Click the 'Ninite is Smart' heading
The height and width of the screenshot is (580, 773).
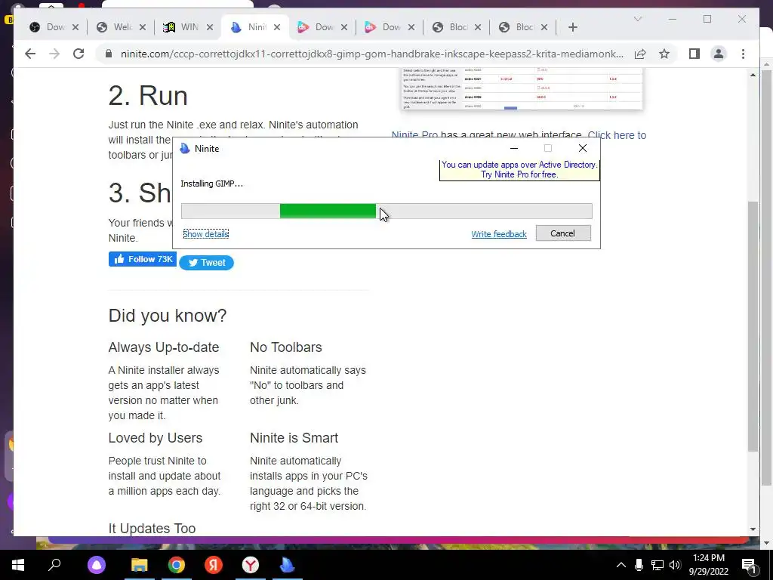[x=294, y=438]
